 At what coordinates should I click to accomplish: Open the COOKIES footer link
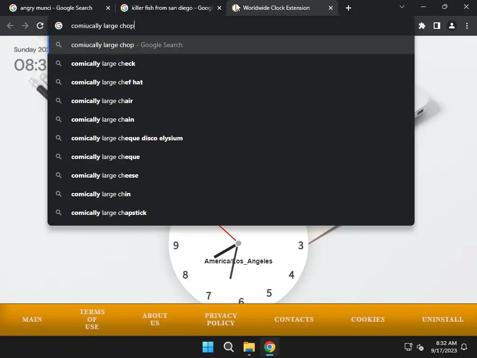(x=368, y=319)
